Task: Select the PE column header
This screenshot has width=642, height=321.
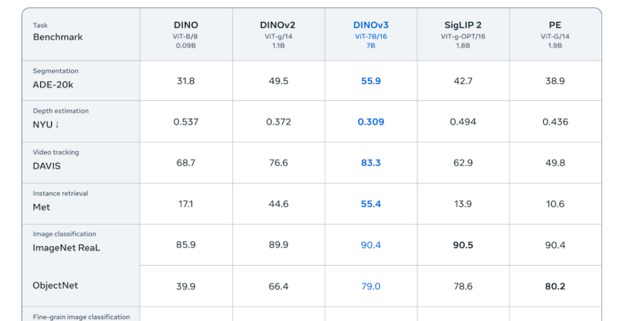Action: pyautogui.click(x=555, y=25)
